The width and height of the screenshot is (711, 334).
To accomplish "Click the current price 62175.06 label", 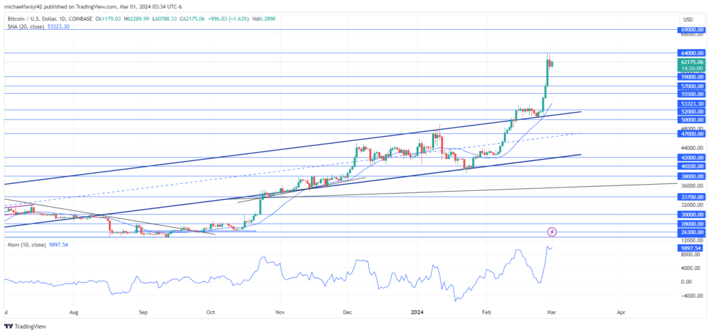I will (x=692, y=62).
